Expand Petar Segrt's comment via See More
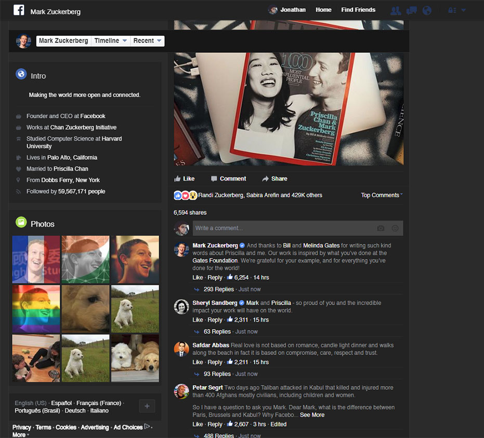This screenshot has width=484, height=438. point(312,415)
